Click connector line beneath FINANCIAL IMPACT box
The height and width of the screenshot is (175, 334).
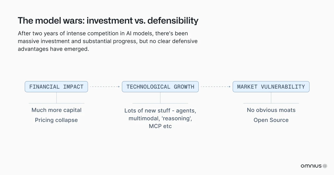coord(57,98)
